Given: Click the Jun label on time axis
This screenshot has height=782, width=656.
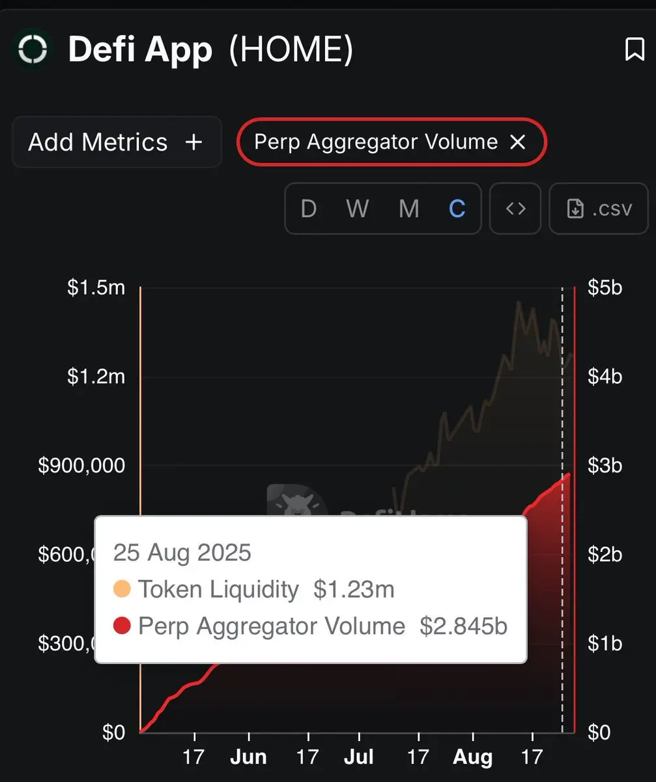Looking at the screenshot, I should tap(248, 757).
